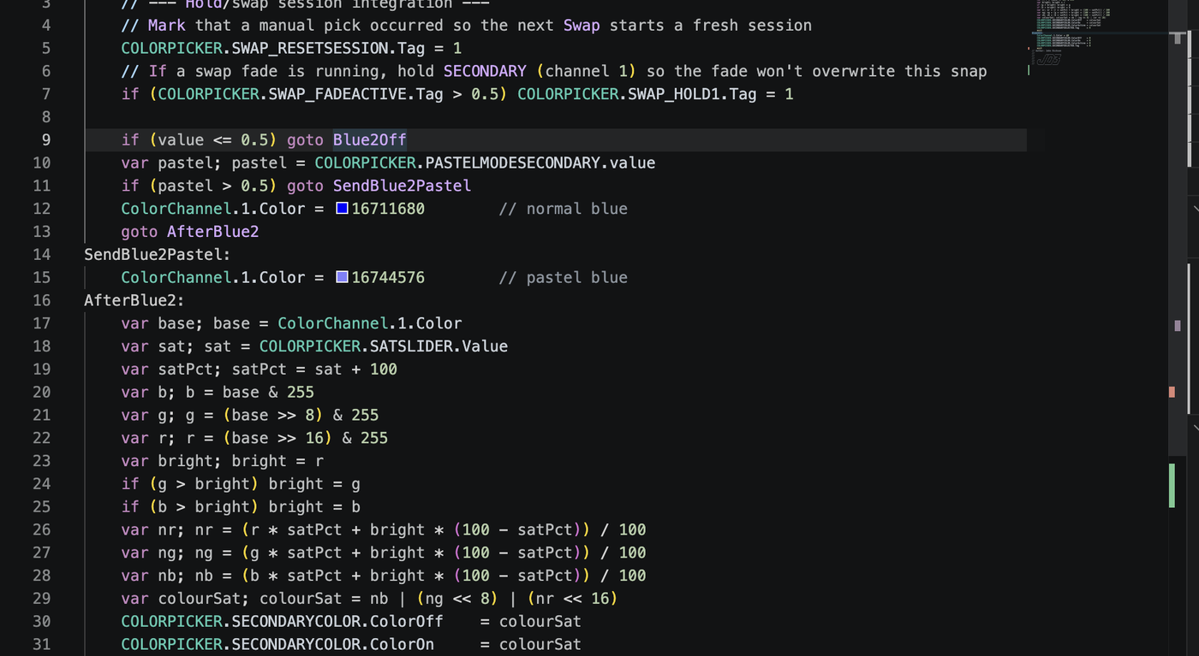1199x656 pixels.
Task: Click 'value <= 0.5' condition on line 9
Action: (x=212, y=140)
